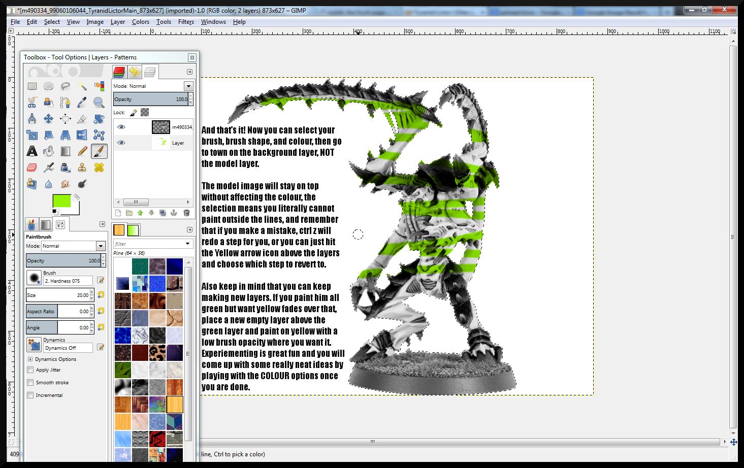The height and width of the screenshot is (468, 744).
Task: Open the File menu
Action: tap(15, 22)
